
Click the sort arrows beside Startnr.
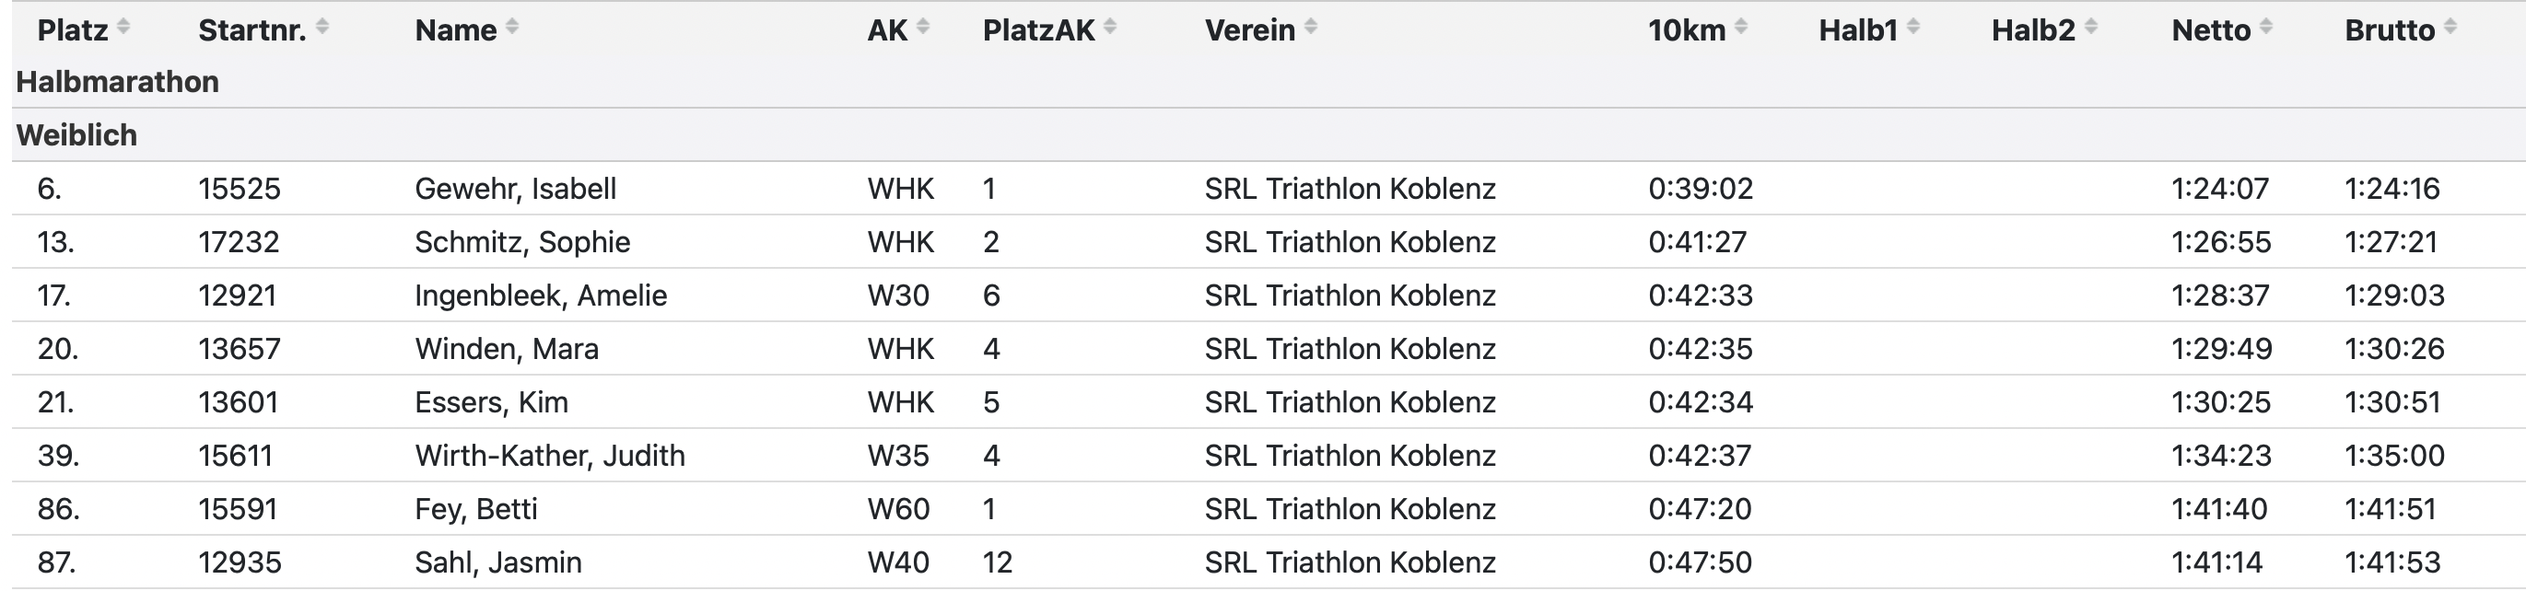coord(322,28)
